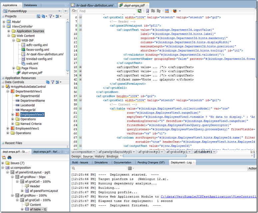Switch to the Databases tab
This screenshot has height=213, width=258.
click(30, 5)
